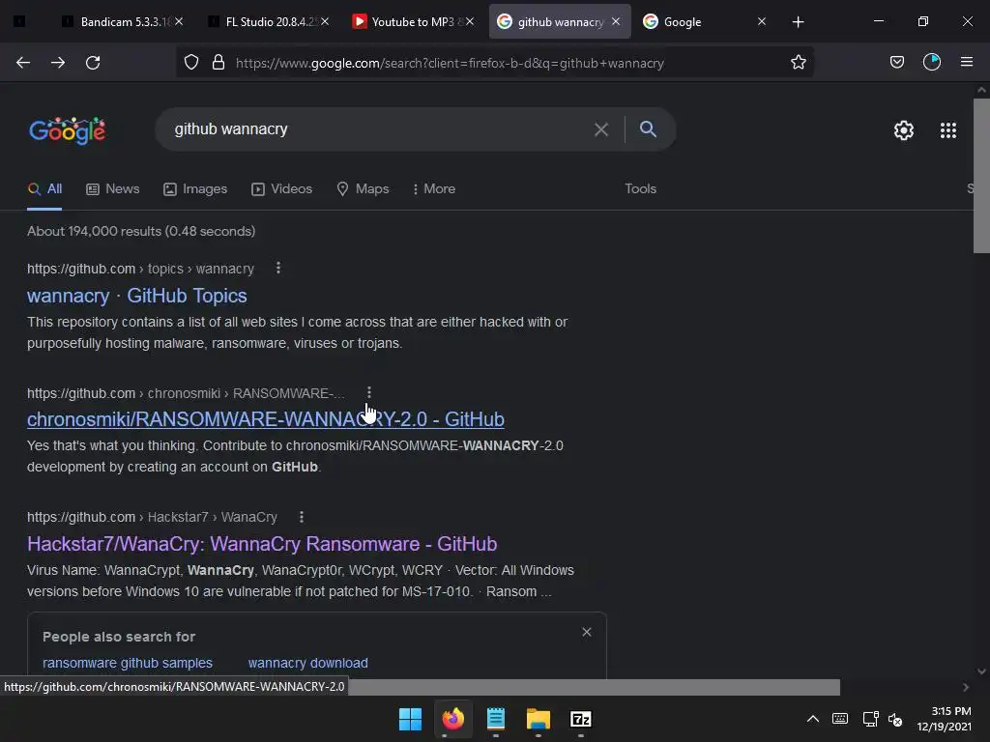This screenshot has height=742, width=990.
Task: Open search Tools options
Action: (640, 188)
